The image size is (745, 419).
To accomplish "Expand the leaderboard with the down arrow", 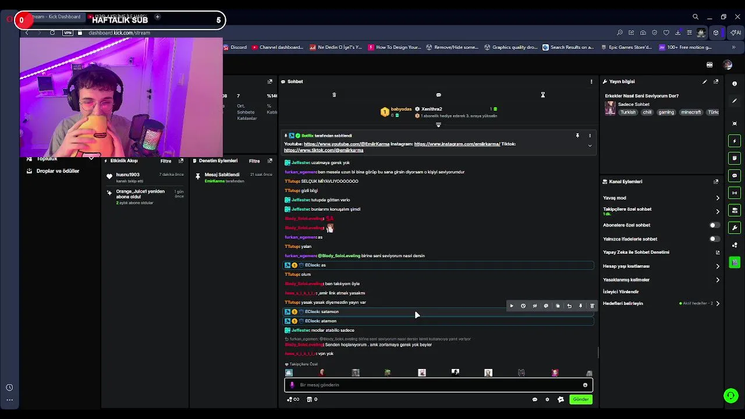I will (x=438, y=125).
